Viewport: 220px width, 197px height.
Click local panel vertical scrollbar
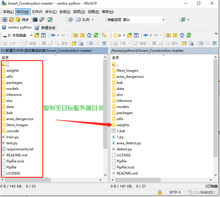click(x=105, y=104)
